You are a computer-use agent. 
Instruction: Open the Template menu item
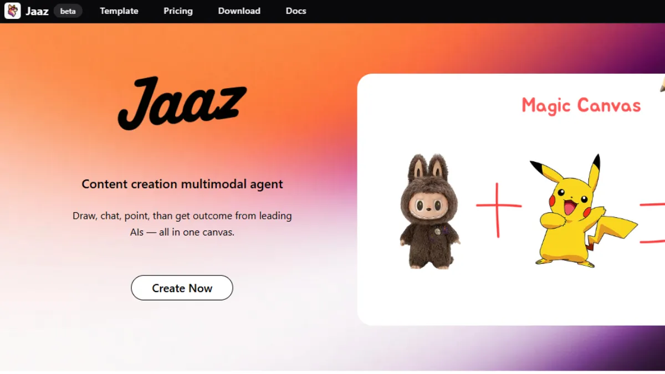coord(119,11)
